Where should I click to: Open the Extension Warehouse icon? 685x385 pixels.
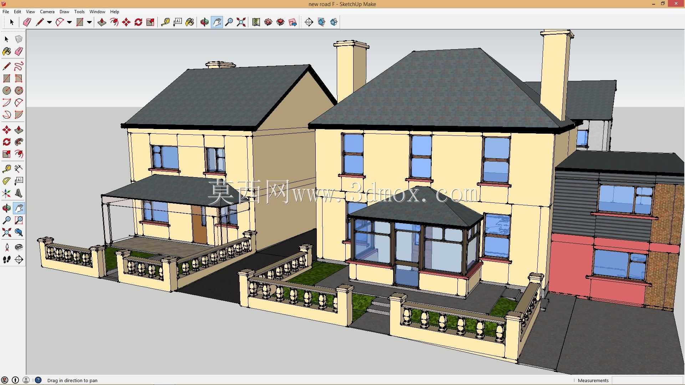(x=280, y=22)
